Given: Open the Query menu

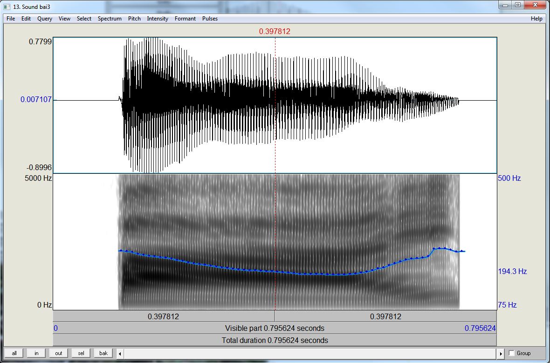Looking at the screenshot, I should pyautogui.click(x=45, y=19).
